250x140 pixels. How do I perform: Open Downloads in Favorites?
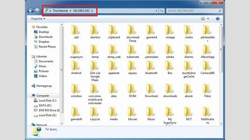[x=43, y=37]
